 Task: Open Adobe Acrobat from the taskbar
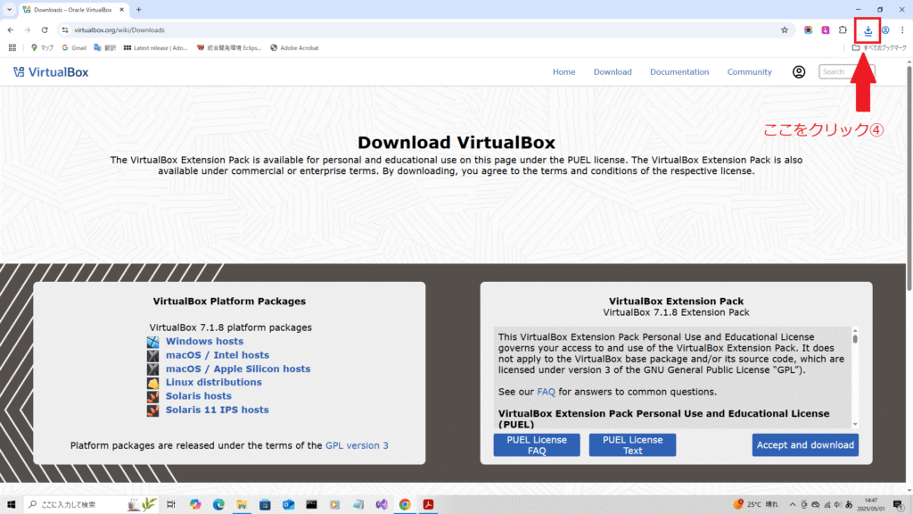coord(429,505)
